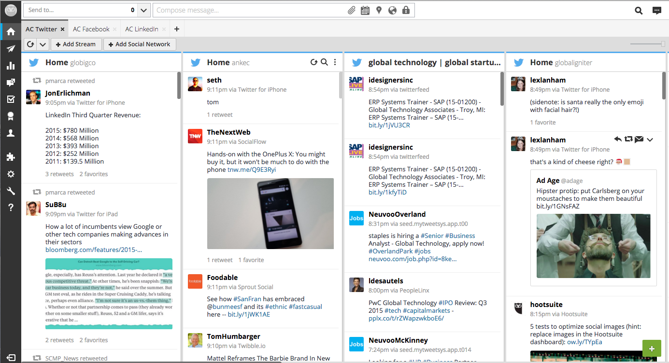This screenshot has height=363, width=669.
Task: Open the search magnifier in top bar
Action: [x=639, y=10]
